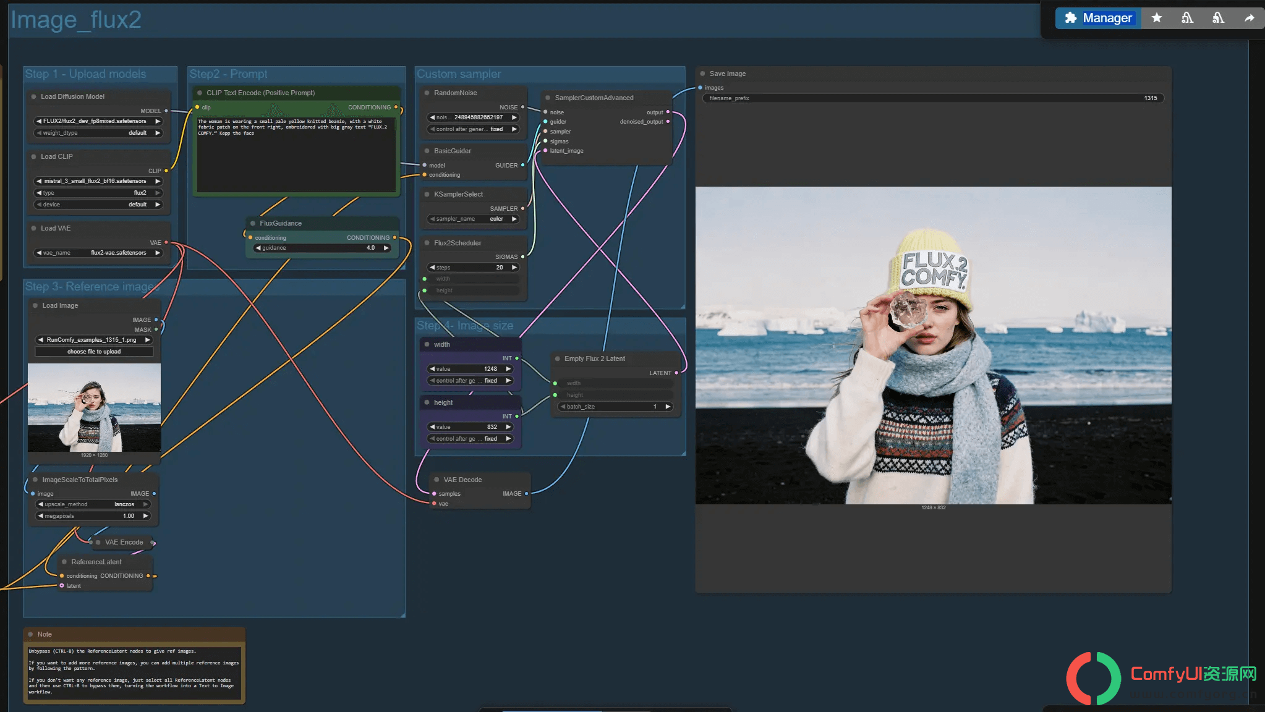Click the filled vacuum cleaner icon
This screenshot has width=1265, height=712.
pos(1218,18)
